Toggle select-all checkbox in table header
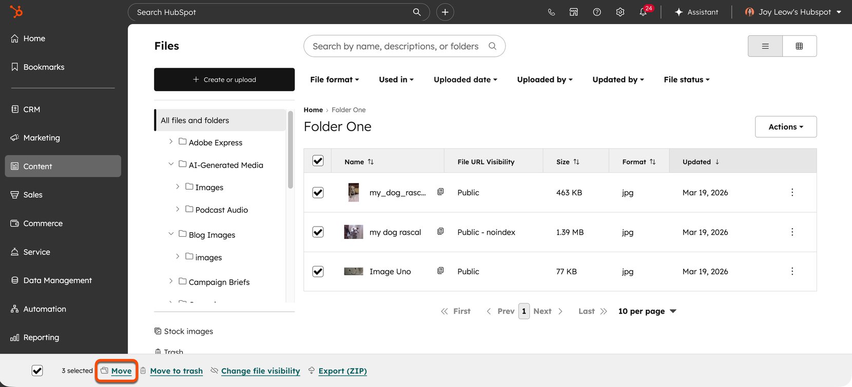 (318, 161)
